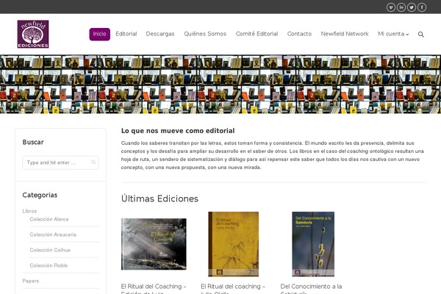441x294 pixels.
Task: Visit the Newfield Network link
Action: [345, 34]
